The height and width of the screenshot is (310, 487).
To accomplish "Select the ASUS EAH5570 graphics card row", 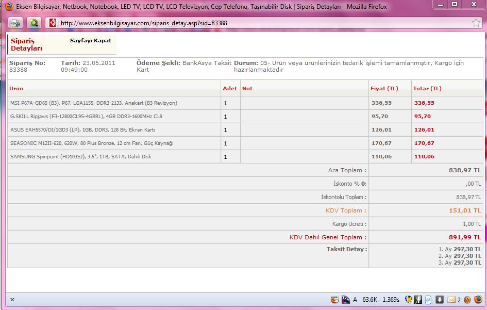I will 245,129.
